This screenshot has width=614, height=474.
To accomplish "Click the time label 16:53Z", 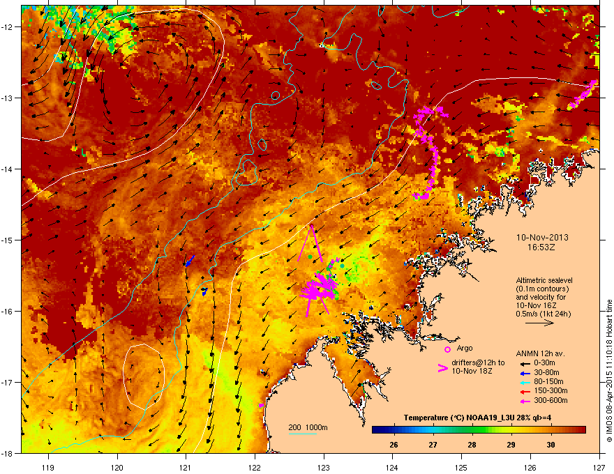I will click(541, 247).
